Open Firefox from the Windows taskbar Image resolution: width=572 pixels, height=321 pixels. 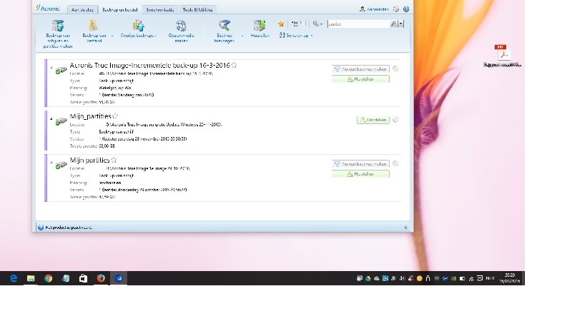point(101,278)
